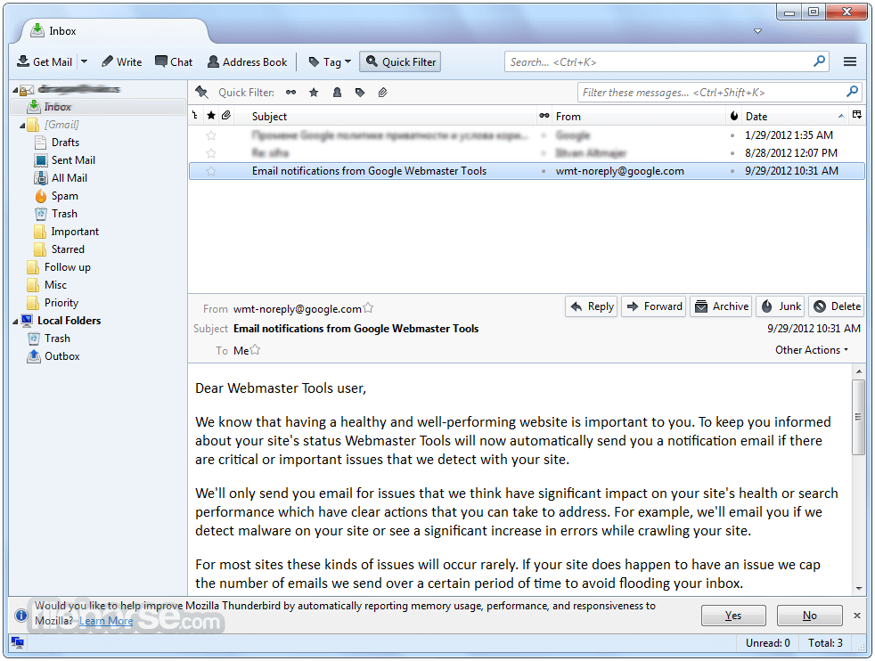Click the global search magnifier icon

819,61
